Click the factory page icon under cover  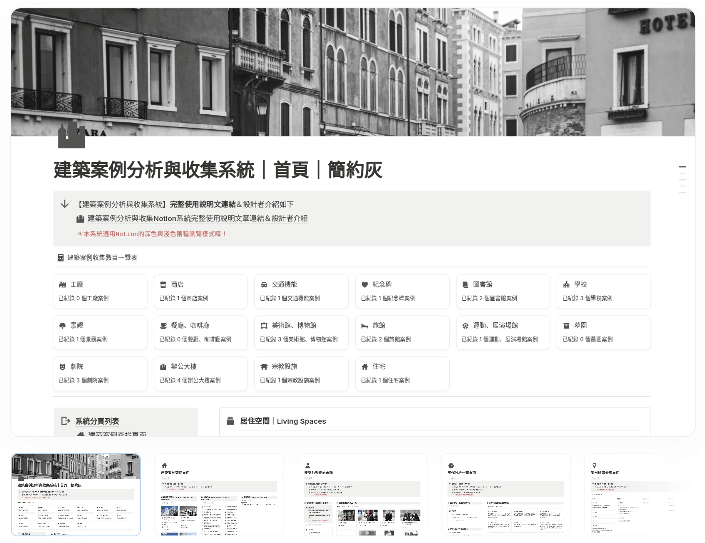72,135
